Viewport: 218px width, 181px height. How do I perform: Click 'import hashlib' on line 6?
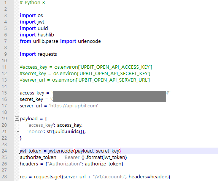click(37, 35)
